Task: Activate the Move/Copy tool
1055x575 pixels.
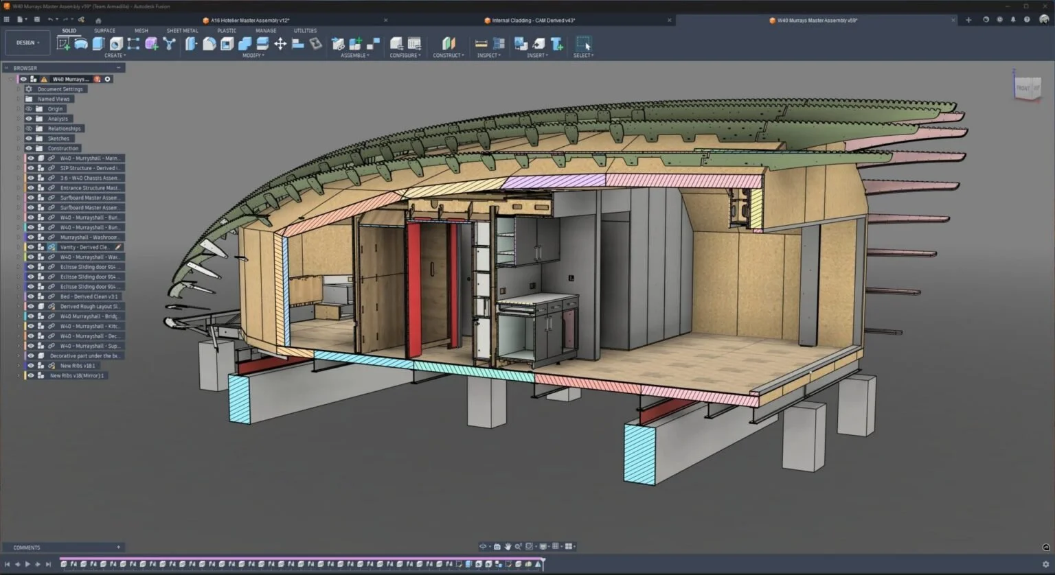Action: coord(281,43)
